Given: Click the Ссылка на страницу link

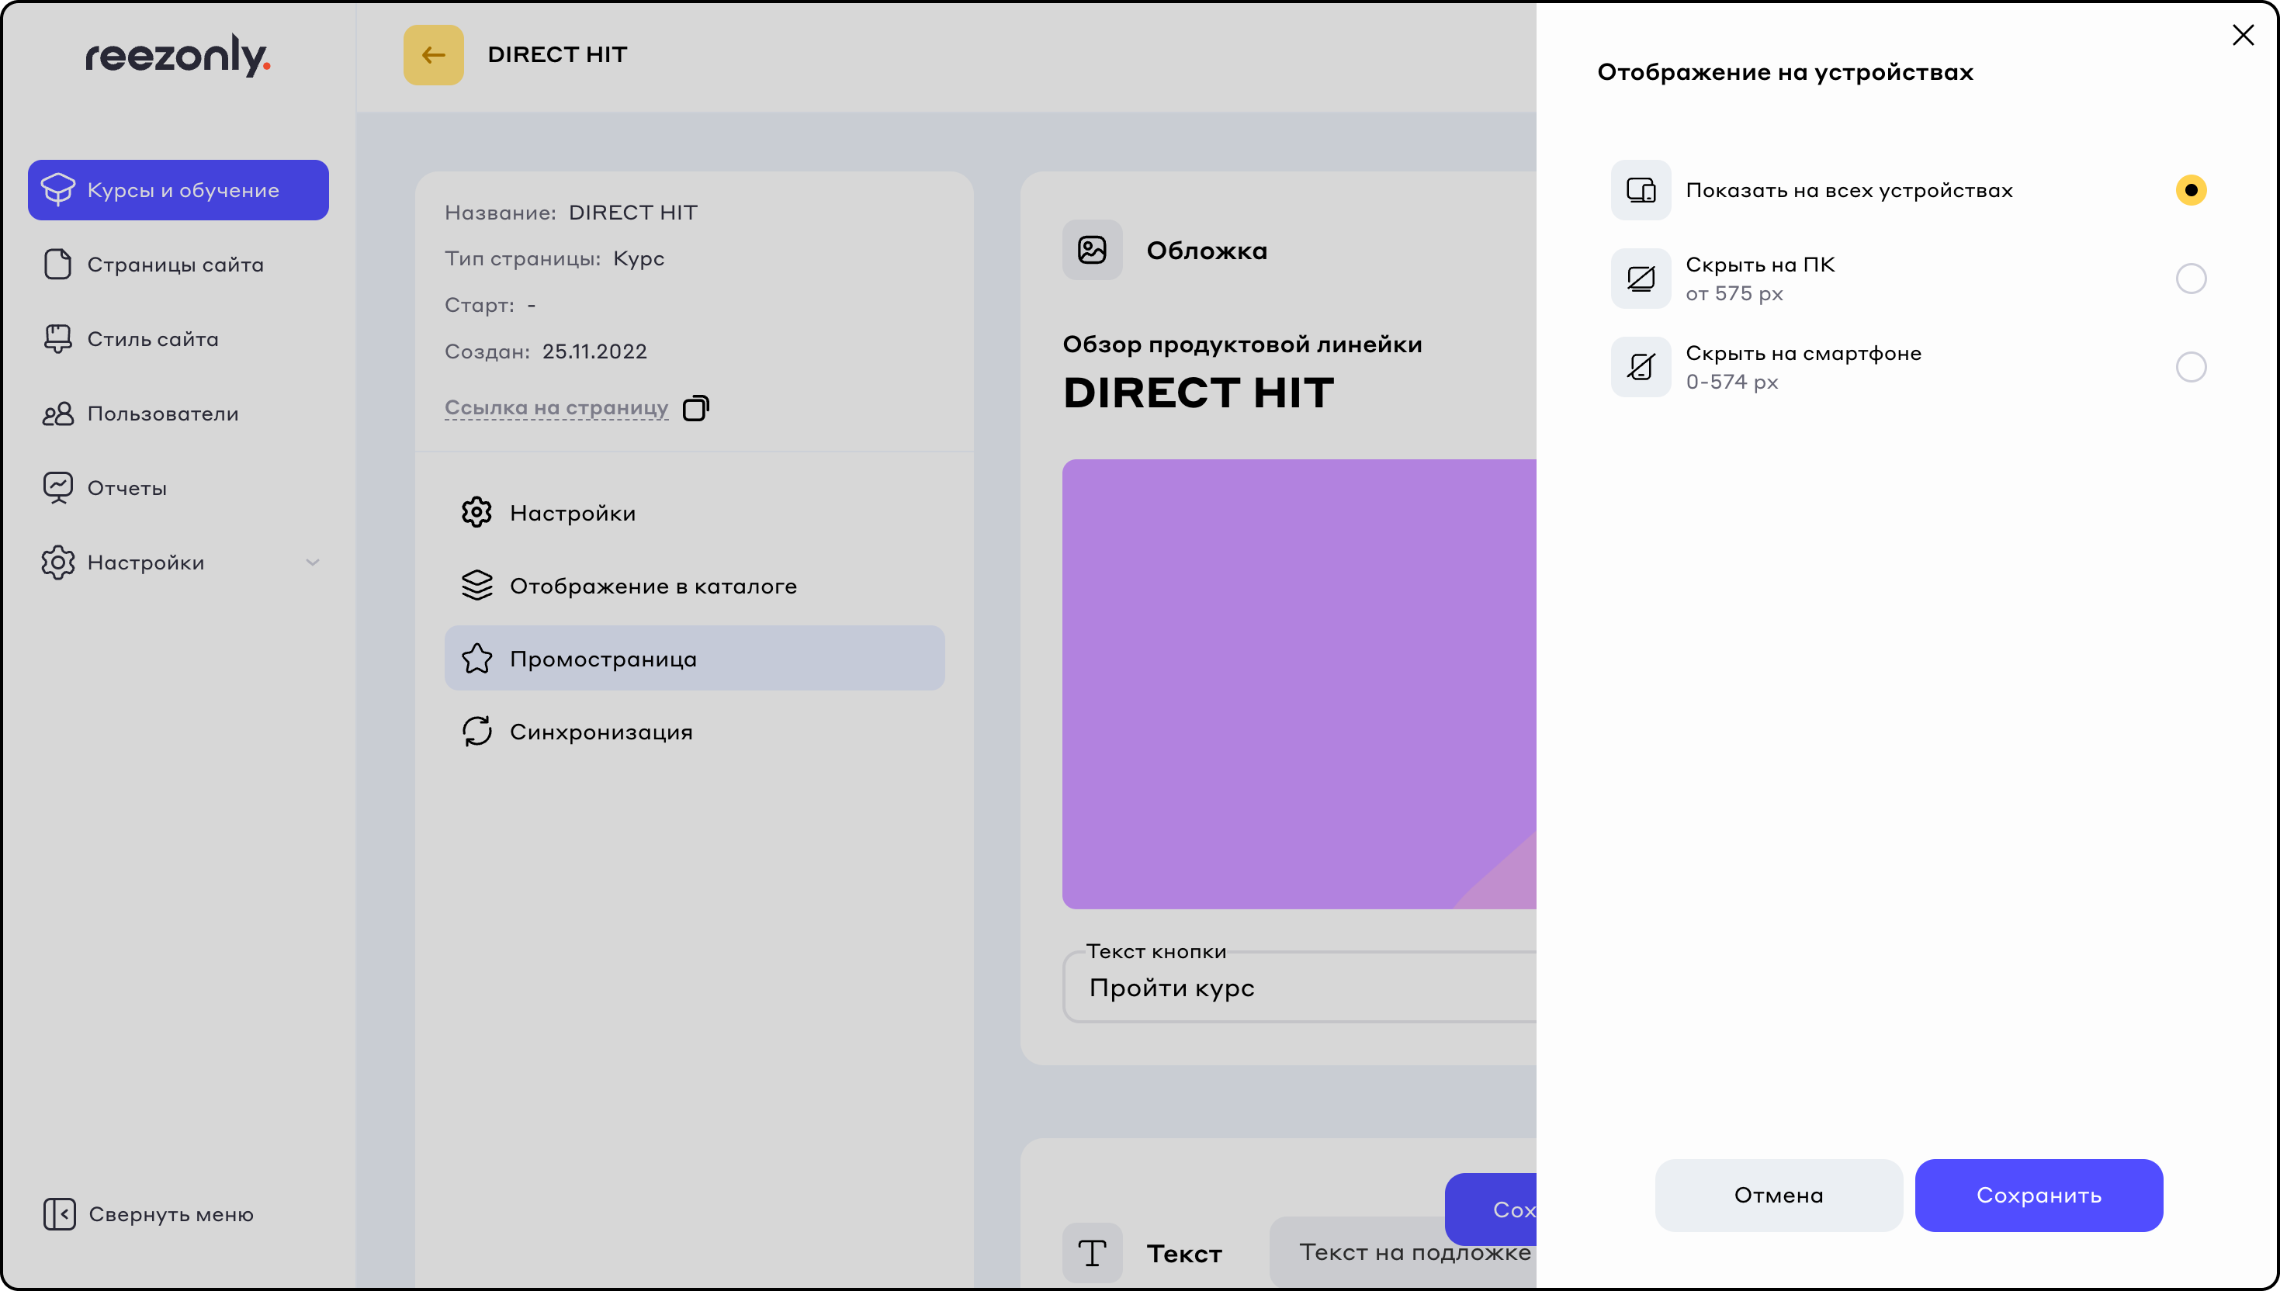Looking at the screenshot, I should pos(556,408).
